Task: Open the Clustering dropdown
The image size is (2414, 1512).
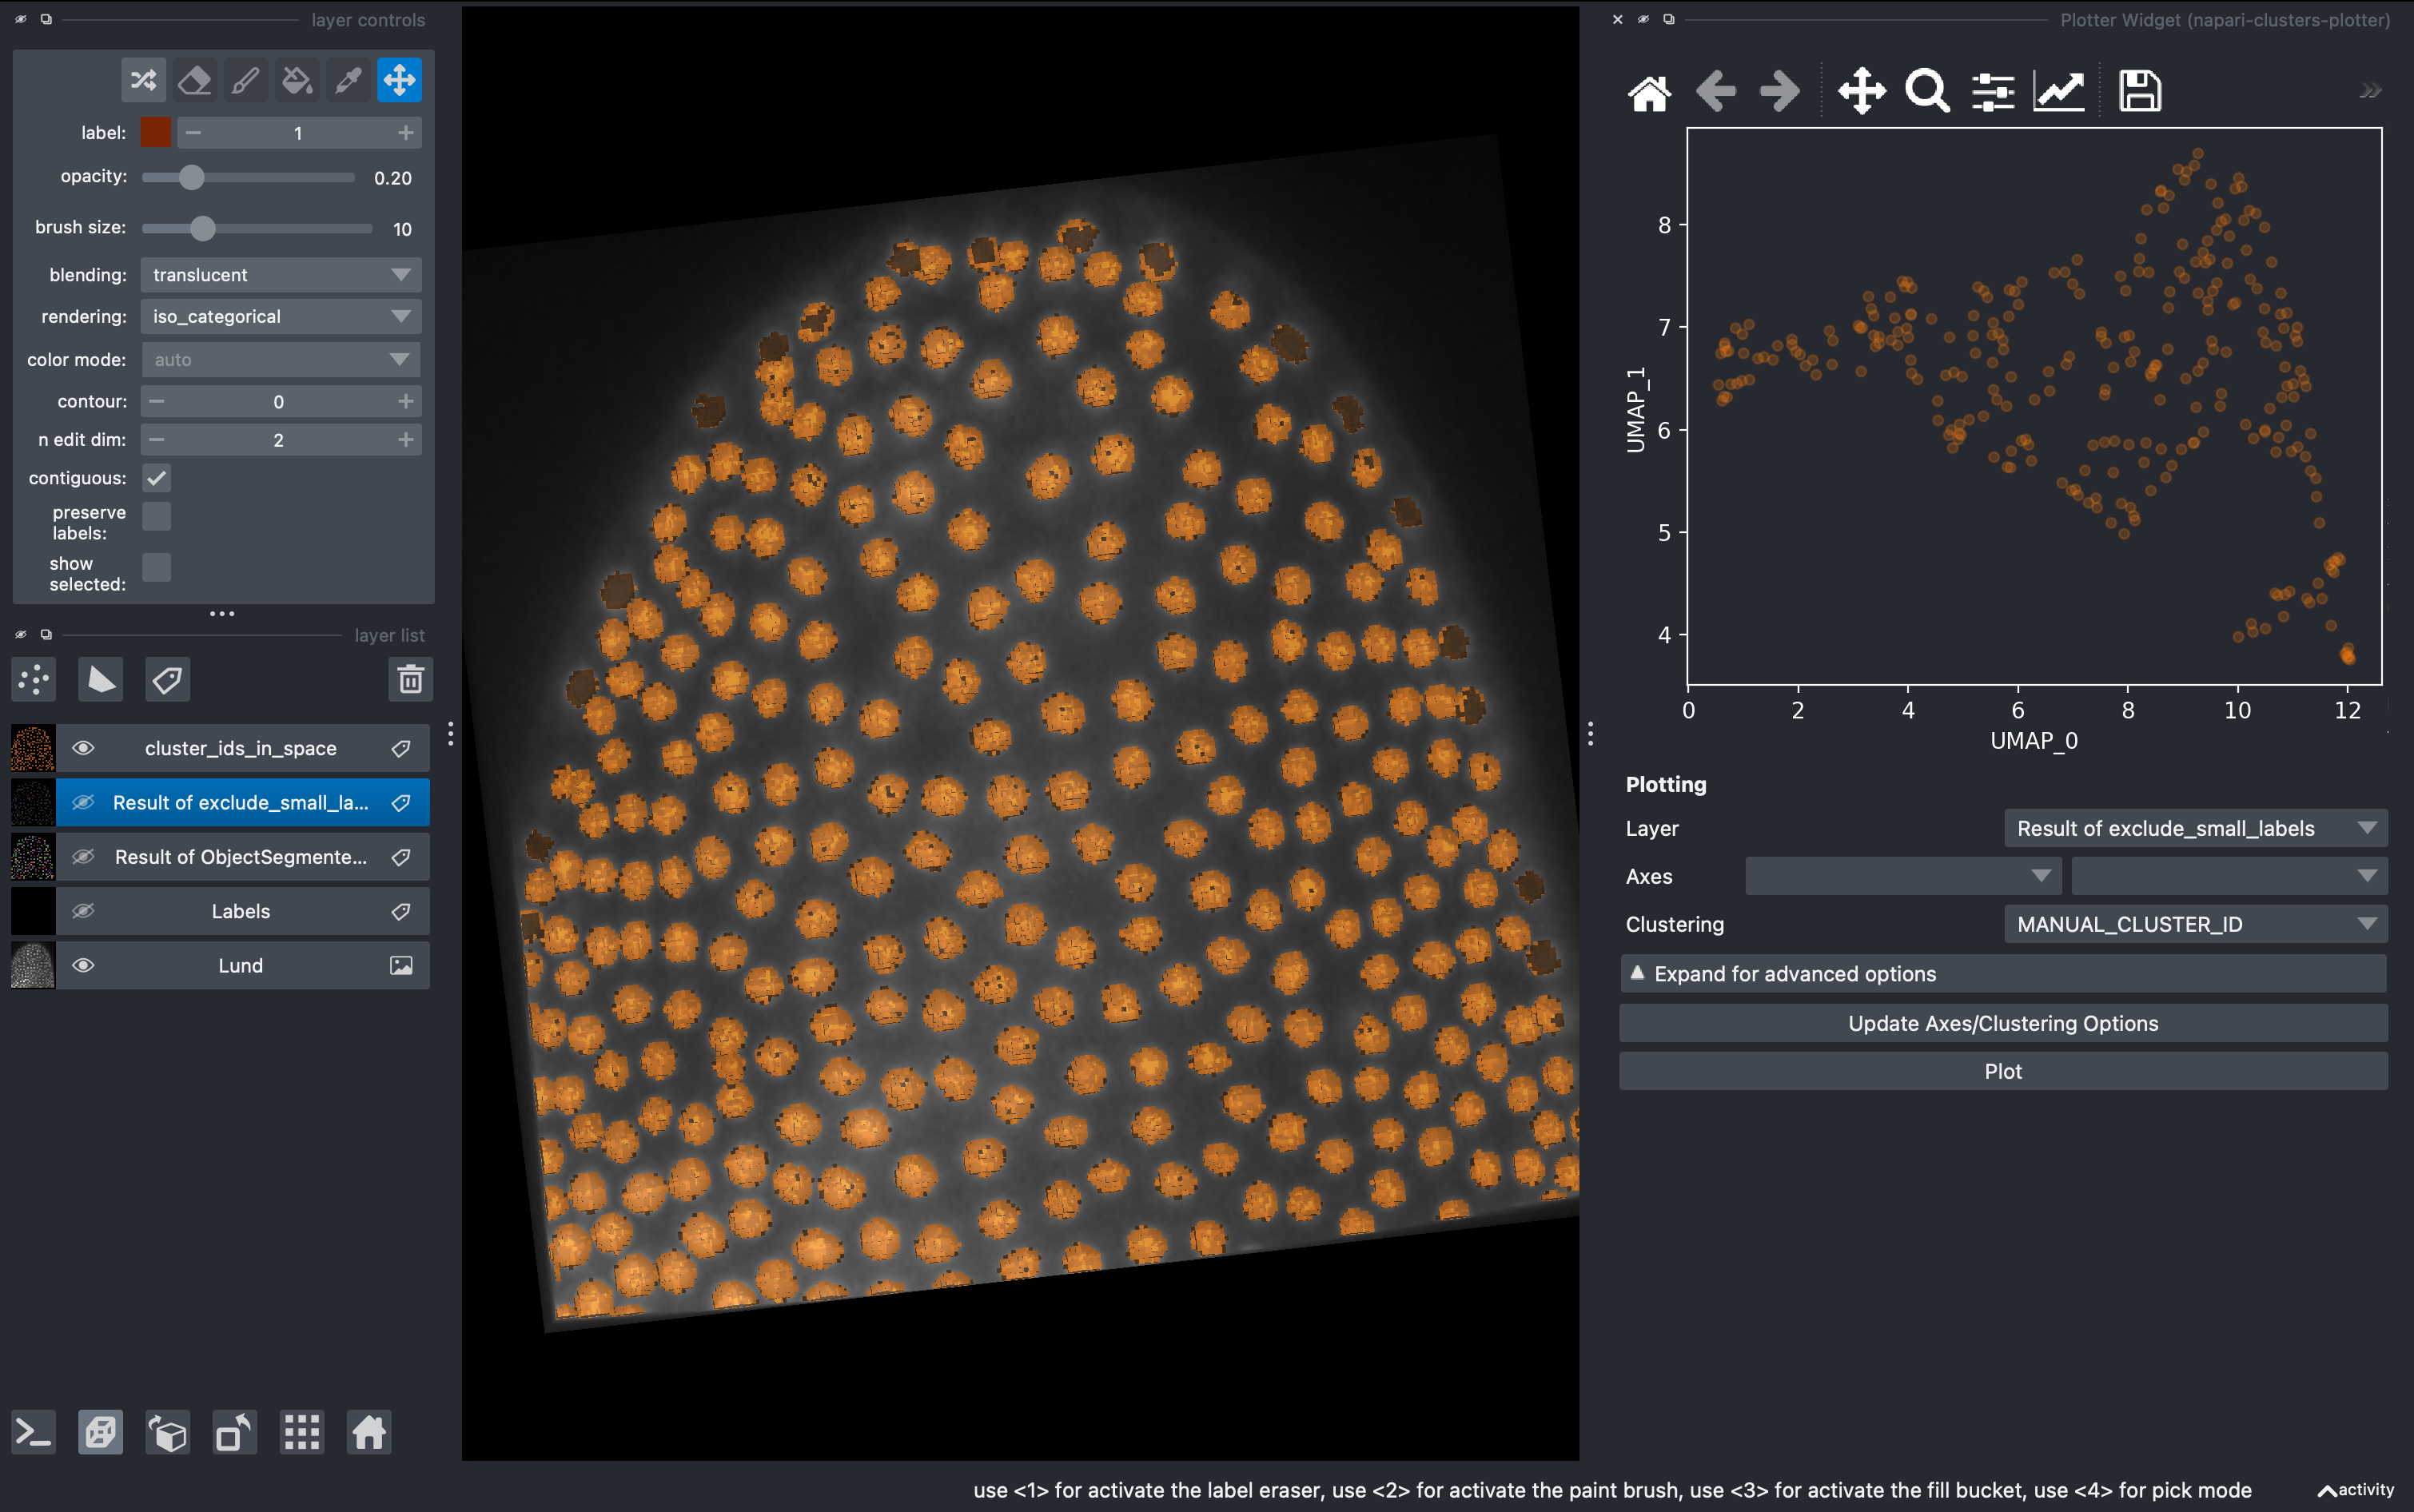Action: (2194, 923)
